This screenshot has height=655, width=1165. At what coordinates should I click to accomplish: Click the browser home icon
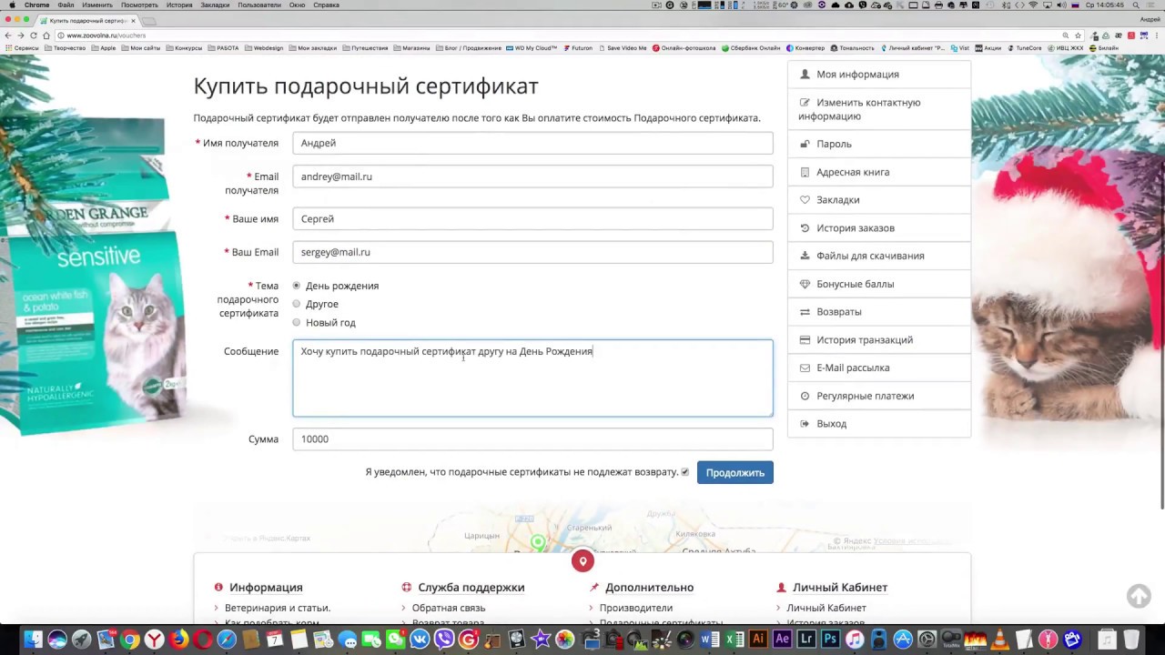(x=46, y=35)
